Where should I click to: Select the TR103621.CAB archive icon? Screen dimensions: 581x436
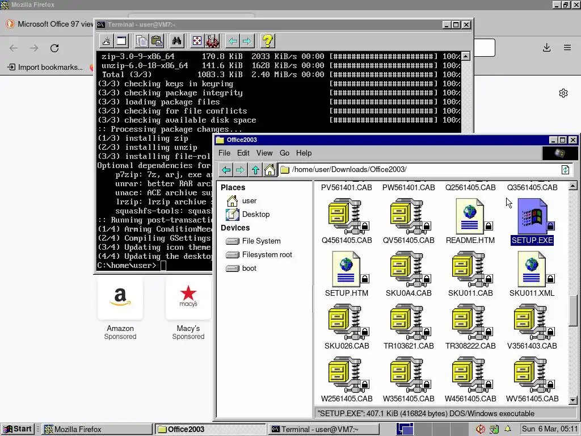pyautogui.click(x=409, y=322)
